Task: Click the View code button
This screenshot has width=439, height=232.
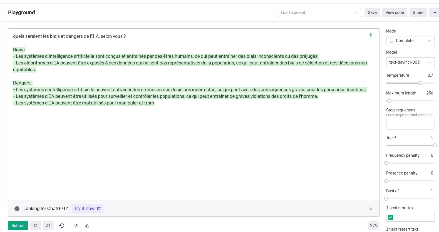Action: coord(395,13)
